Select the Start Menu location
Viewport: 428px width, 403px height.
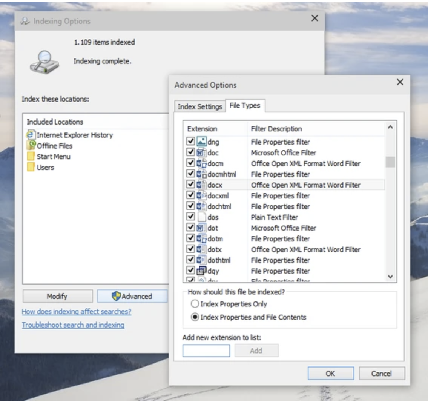coord(54,157)
